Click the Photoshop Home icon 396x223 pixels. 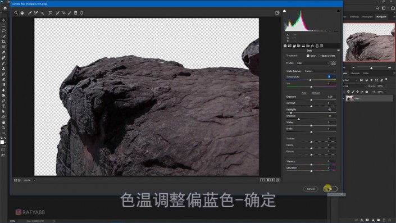pos(5,8)
